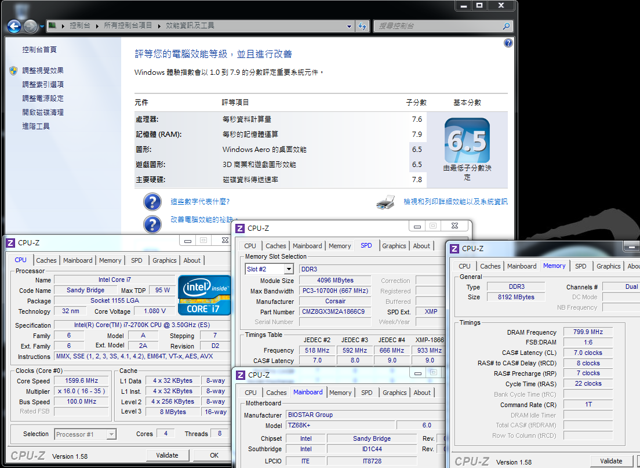Click the Command Rate value 1T

tap(588, 404)
